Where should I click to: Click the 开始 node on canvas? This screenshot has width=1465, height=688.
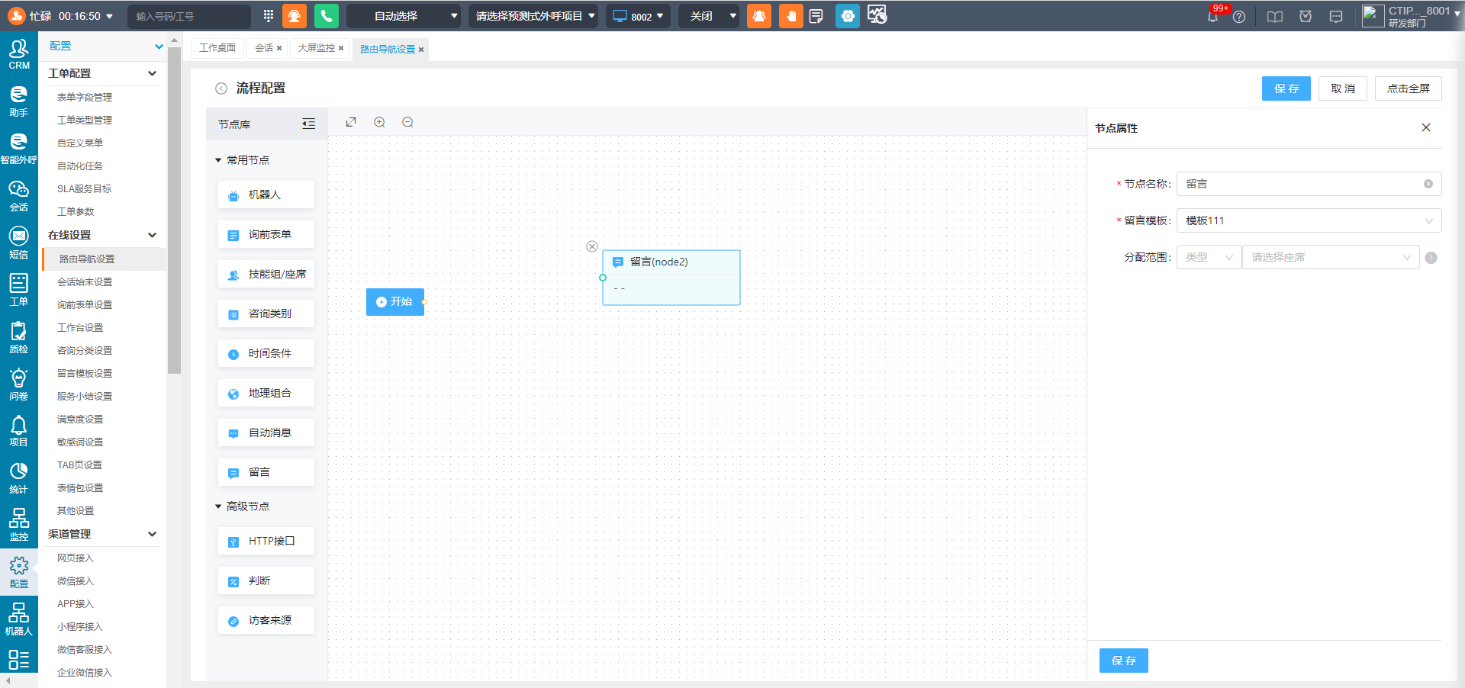[x=394, y=302]
